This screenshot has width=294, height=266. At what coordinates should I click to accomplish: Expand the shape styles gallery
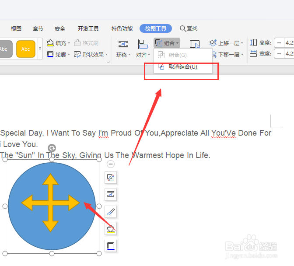(40, 49)
